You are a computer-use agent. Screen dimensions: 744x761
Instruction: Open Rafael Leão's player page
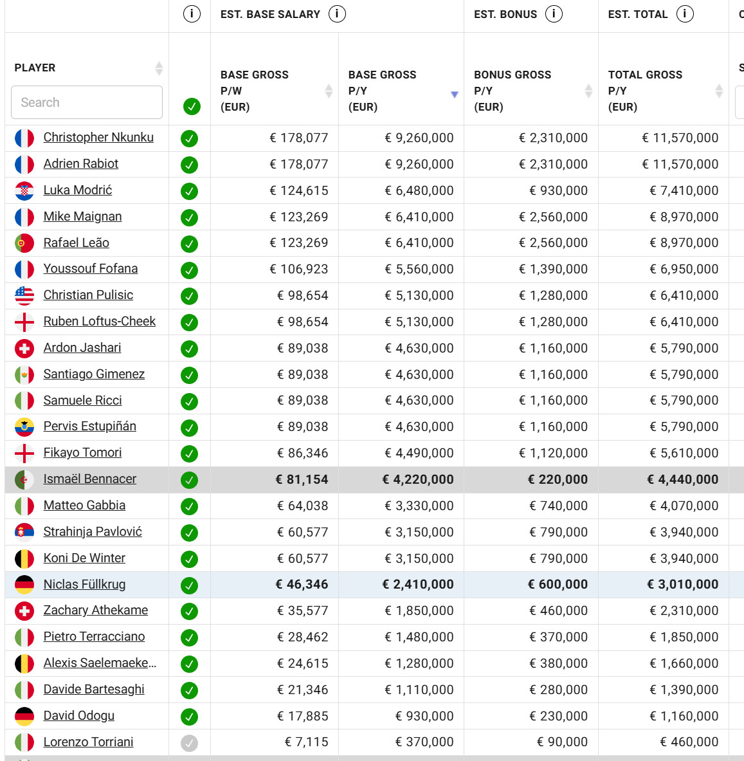(x=76, y=243)
